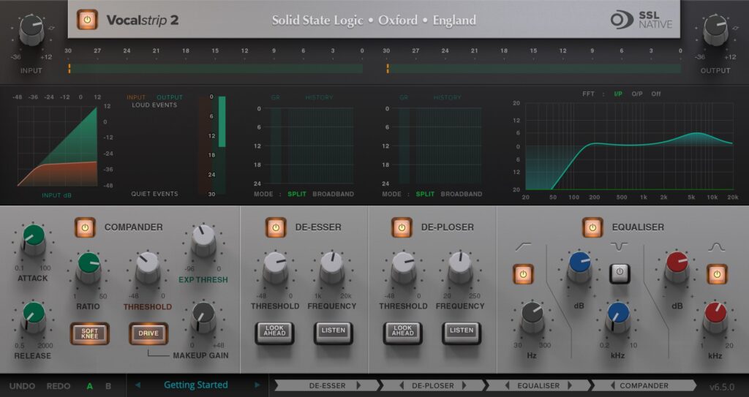Click the red bell kHz knob
749x397 pixels.
715,317
